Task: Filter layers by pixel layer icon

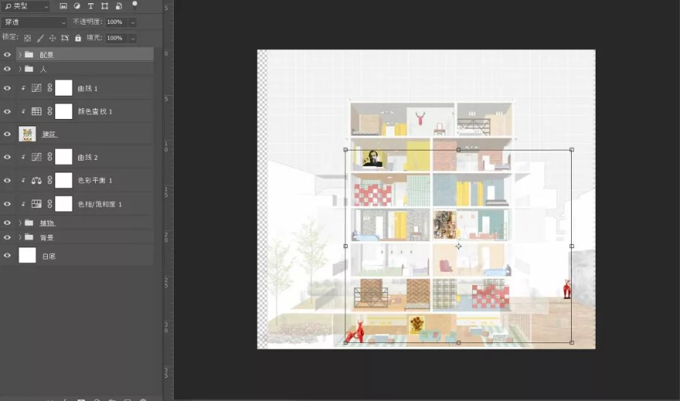Action: 64,6
